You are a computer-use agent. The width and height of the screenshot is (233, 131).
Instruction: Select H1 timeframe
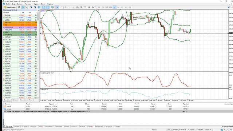(x=115, y=7)
